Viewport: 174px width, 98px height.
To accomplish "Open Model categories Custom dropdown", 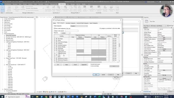I will (79, 26).
